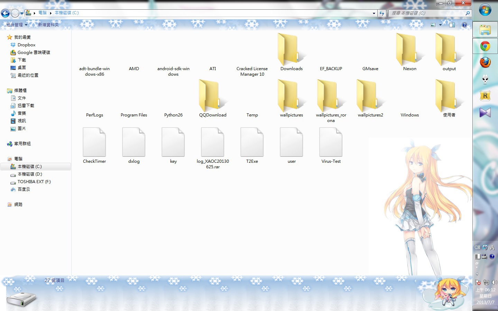Click 電腦 in the address breadcrumb
The image size is (498, 311).
[x=43, y=13]
